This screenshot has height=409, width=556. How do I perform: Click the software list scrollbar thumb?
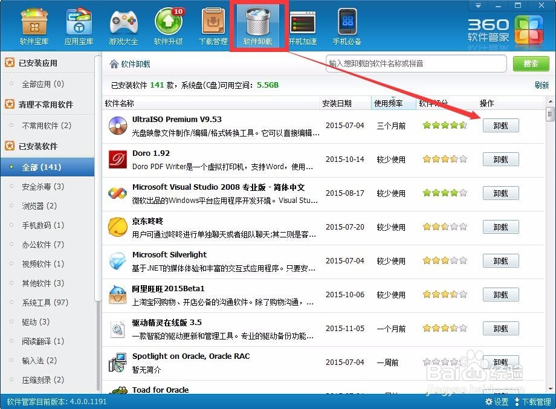550,114
